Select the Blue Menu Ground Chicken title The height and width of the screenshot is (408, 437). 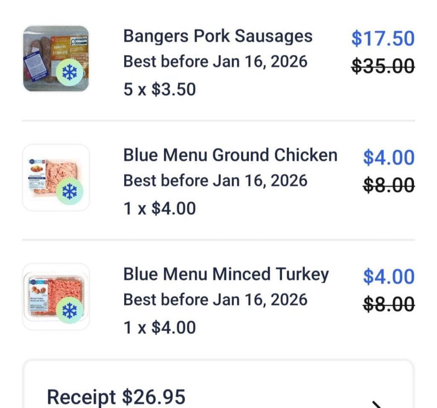[230, 155]
